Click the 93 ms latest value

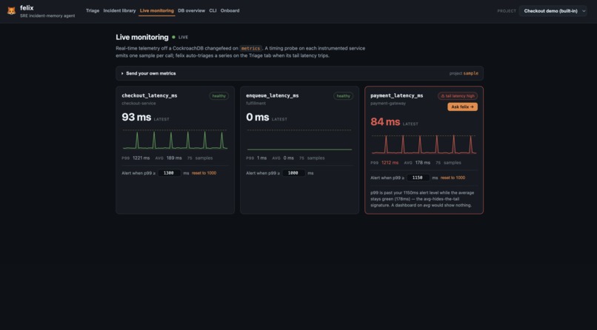coord(136,117)
